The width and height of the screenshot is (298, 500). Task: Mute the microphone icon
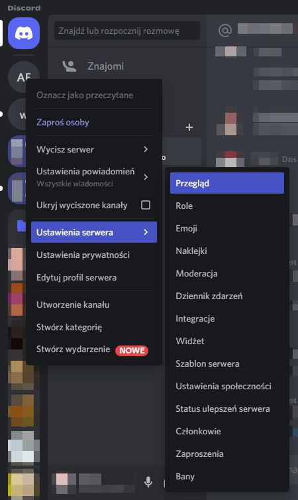click(x=148, y=482)
